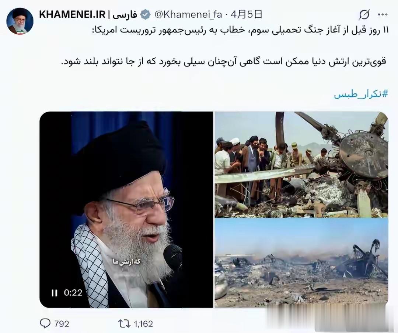Viewport: 398px width, 333px height.
Task: Pause the video with the pause button
Action: 54,293
